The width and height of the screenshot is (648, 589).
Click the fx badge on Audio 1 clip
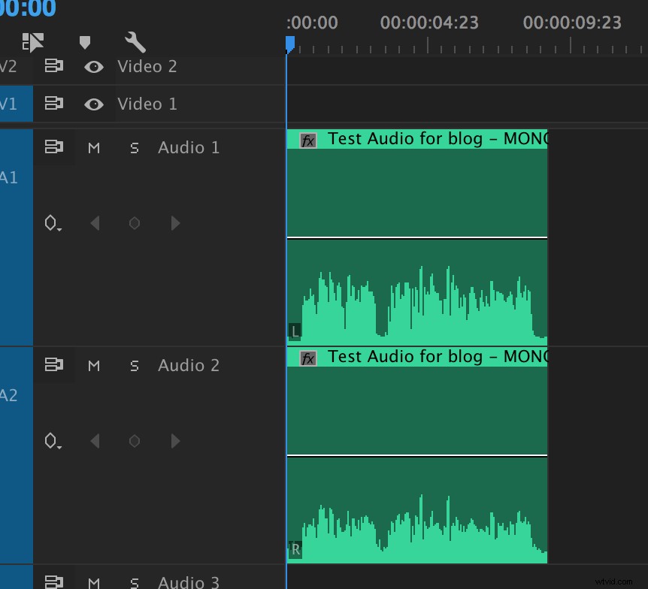click(x=307, y=139)
